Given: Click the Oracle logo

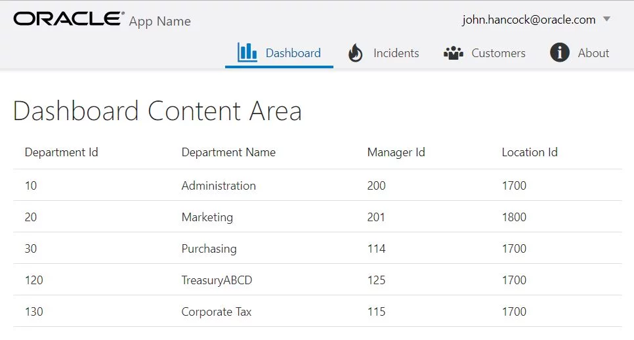Looking at the screenshot, I should pos(69,19).
